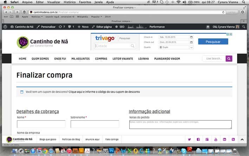Go forward with Safari's forward arrow
The width and height of the screenshot is (249, 156).
pyautogui.click(x=10, y=12)
